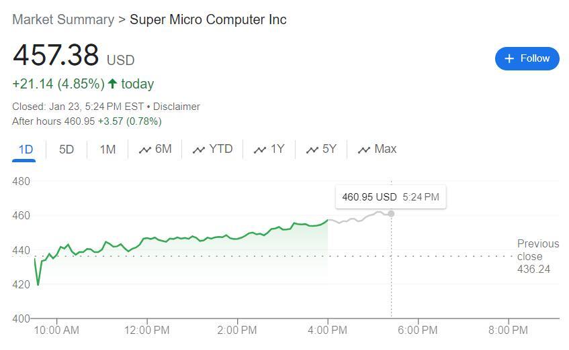Click the 1Y trend line icon
The height and width of the screenshot is (350, 569).
[x=260, y=150]
